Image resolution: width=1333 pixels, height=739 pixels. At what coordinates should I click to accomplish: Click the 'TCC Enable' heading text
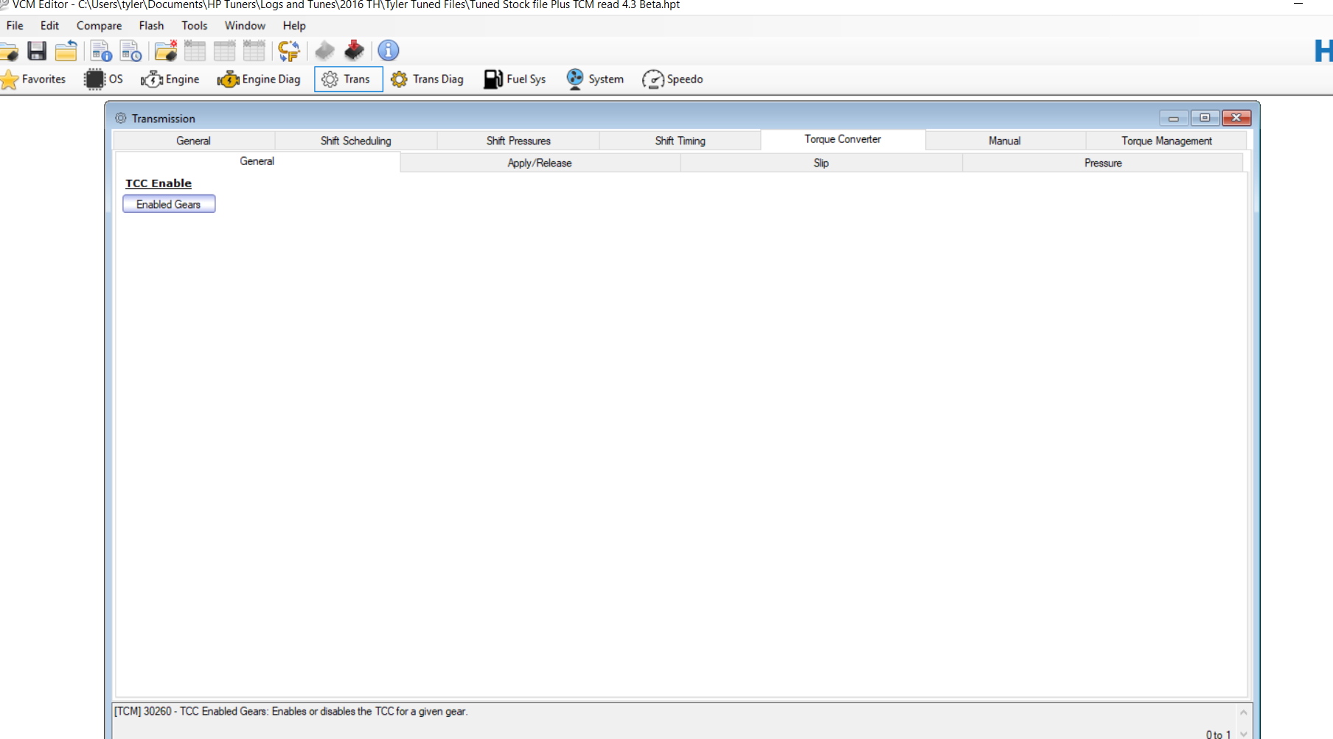[x=159, y=183]
